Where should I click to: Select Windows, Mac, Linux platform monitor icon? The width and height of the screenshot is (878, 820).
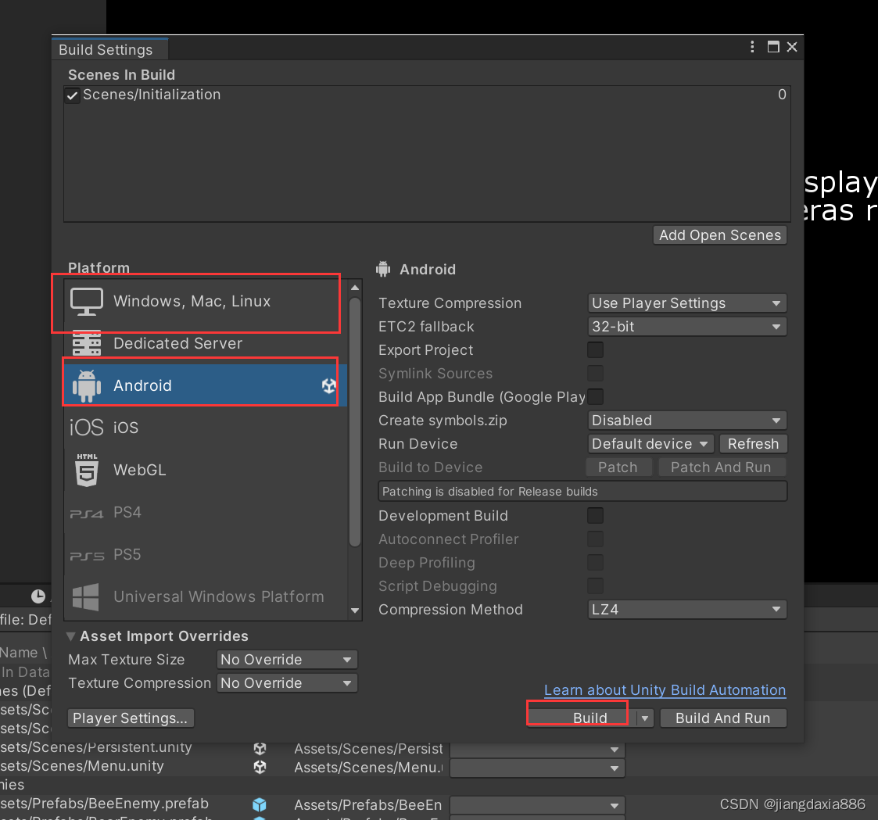coord(87,302)
